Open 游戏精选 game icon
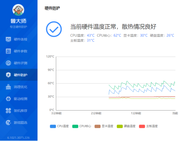184x141 pixels. (x=8, y=123)
